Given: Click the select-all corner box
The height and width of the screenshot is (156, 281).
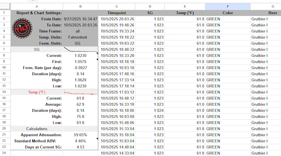Looking at the screenshot, I should click(x=5, y=7).
